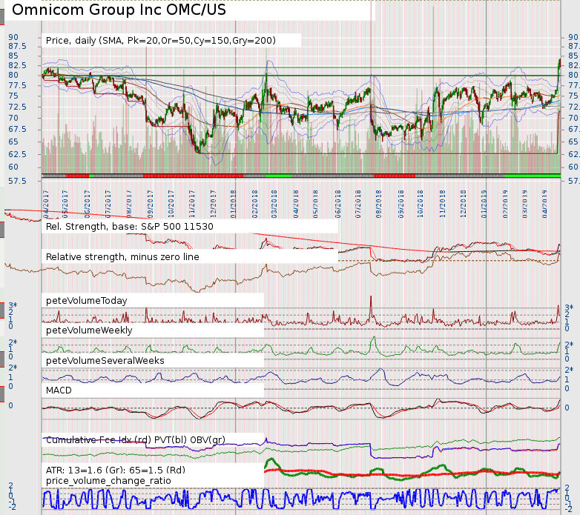Click the '02/2018' date axis label
580x515 pixels.
tap(255, 204)
